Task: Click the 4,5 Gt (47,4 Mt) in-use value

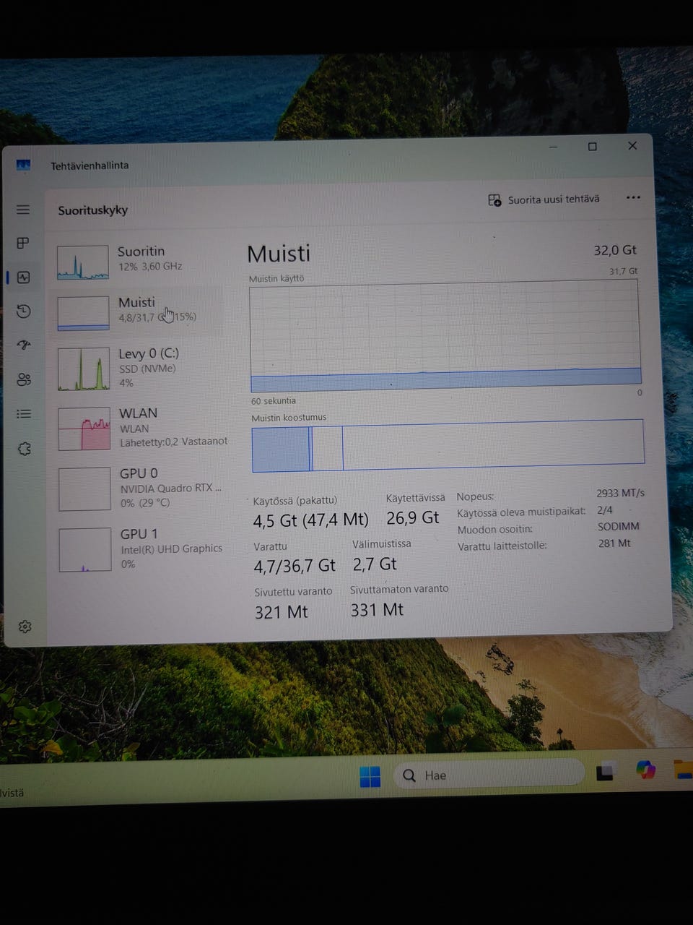Action: pyautogui.click(x=310, y=520)
